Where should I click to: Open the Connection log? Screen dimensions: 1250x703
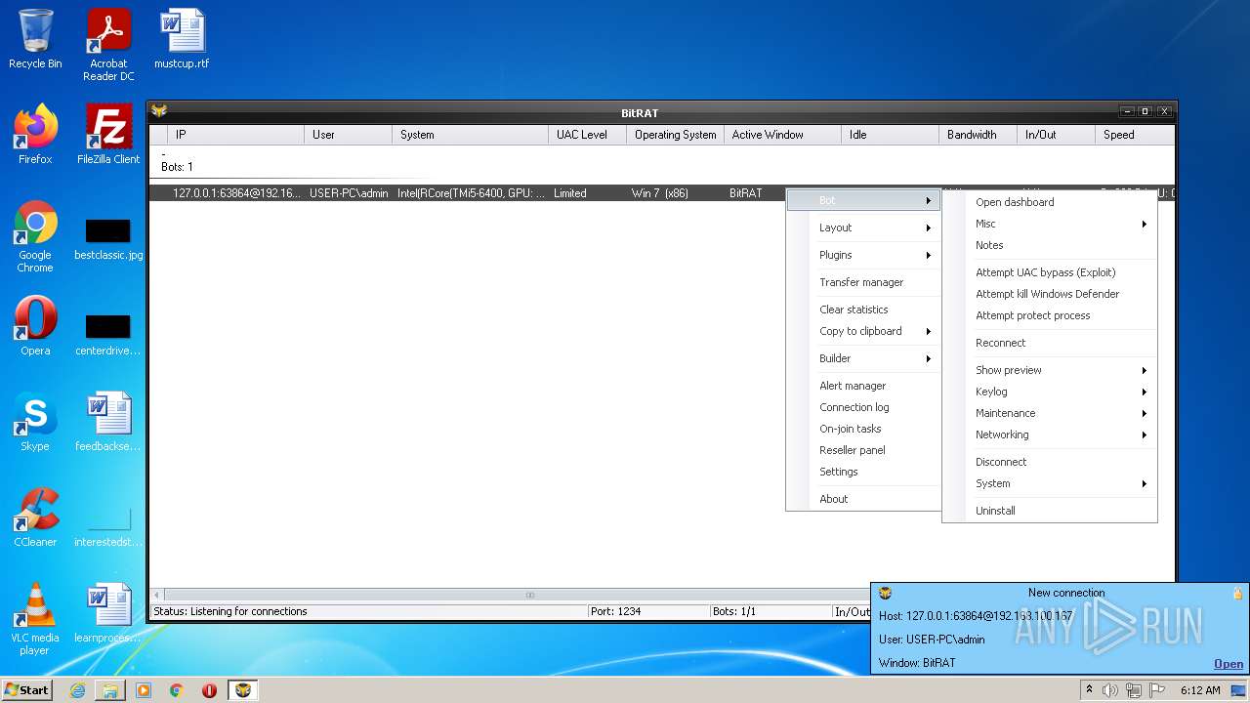click(x=863, y=407)
